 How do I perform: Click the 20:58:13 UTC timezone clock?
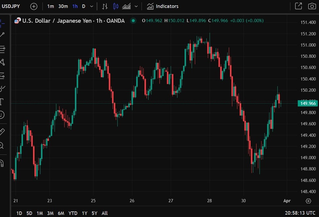[300, 213]
